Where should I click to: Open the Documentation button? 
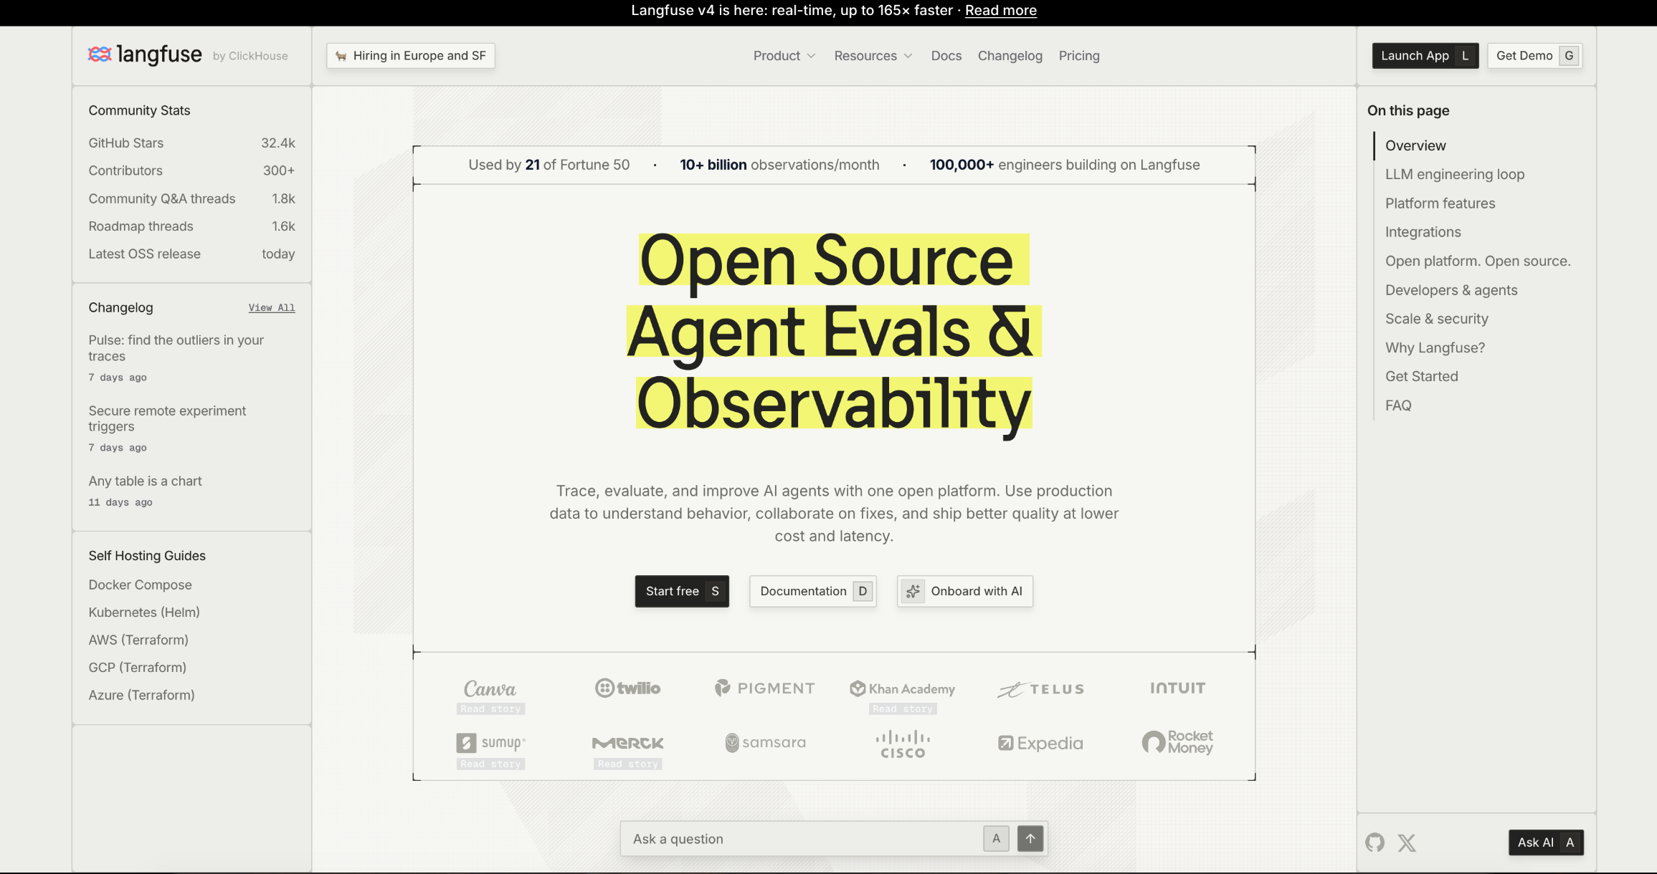[813, 591]
